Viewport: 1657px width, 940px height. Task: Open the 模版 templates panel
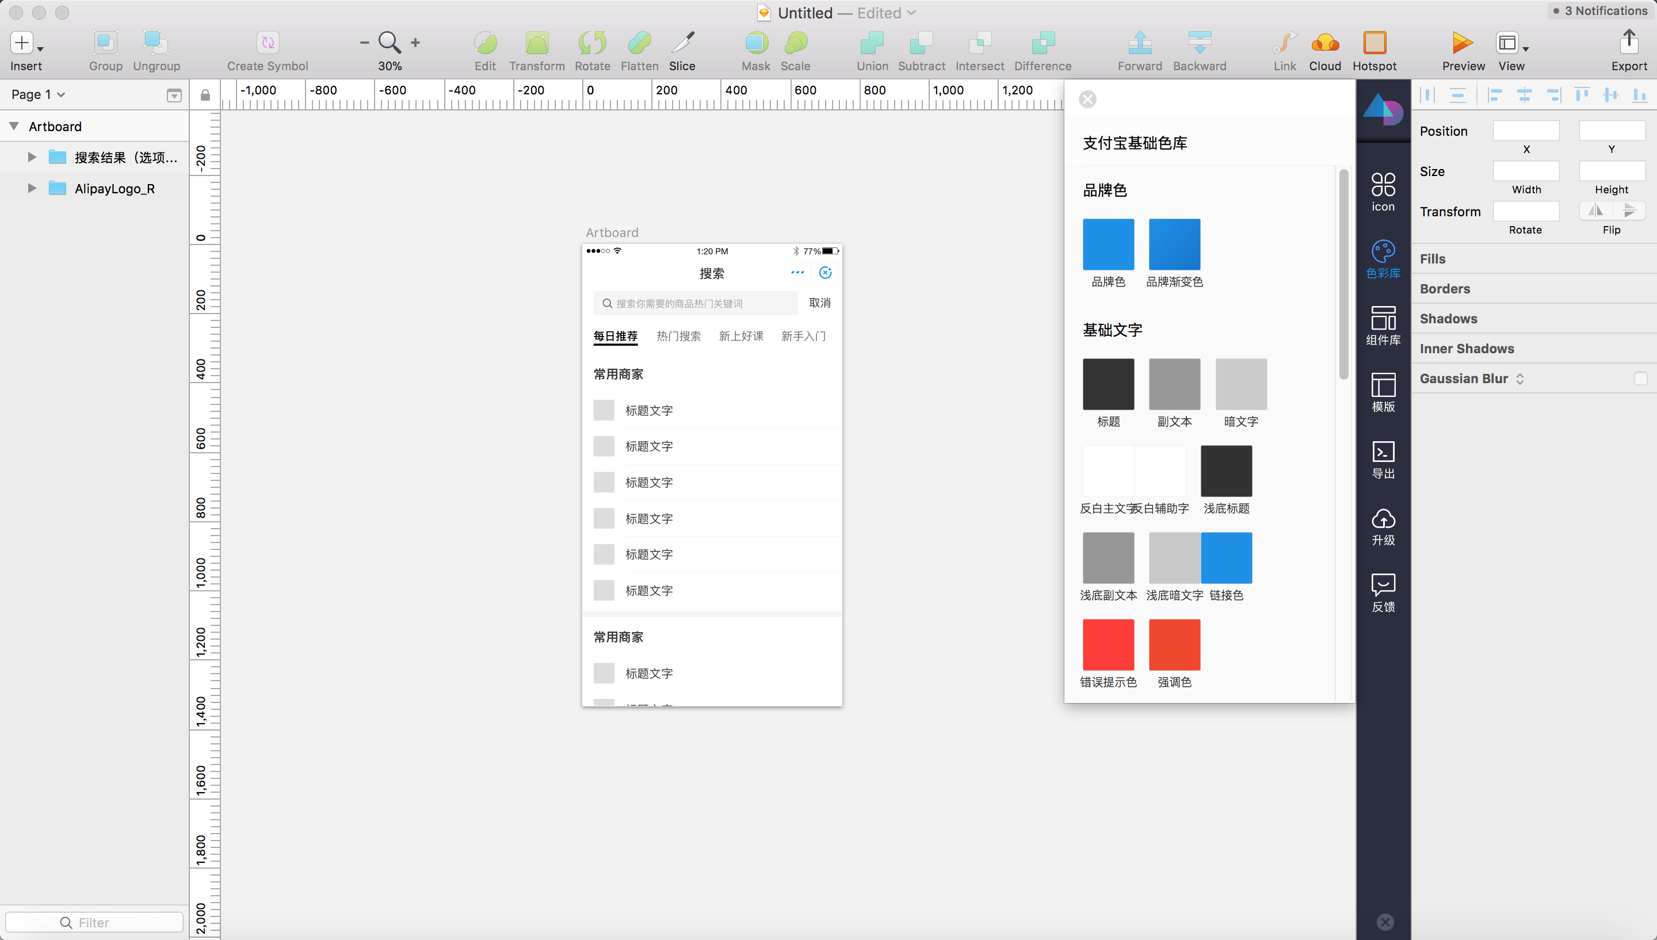1383,392
